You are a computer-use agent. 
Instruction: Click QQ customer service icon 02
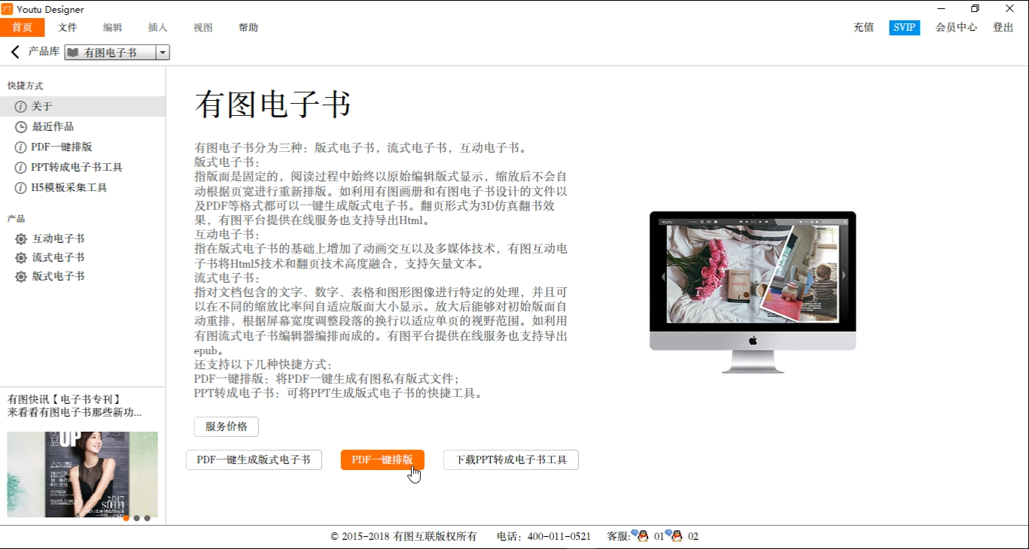[x=676, y=536]
